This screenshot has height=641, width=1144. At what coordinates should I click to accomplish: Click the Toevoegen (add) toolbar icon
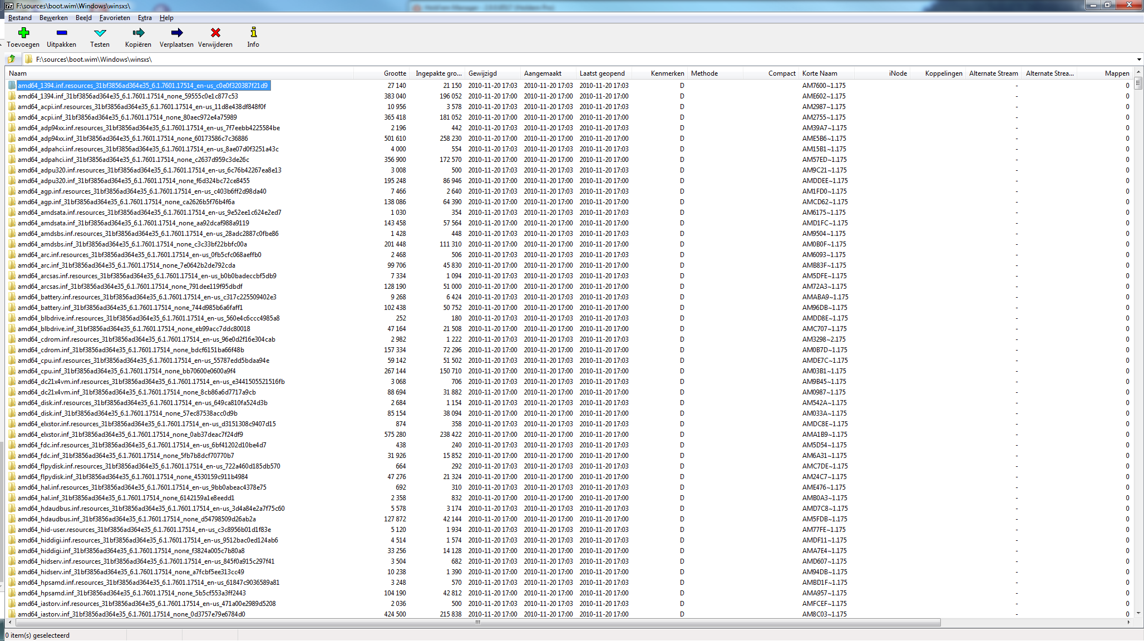[23, 33]
